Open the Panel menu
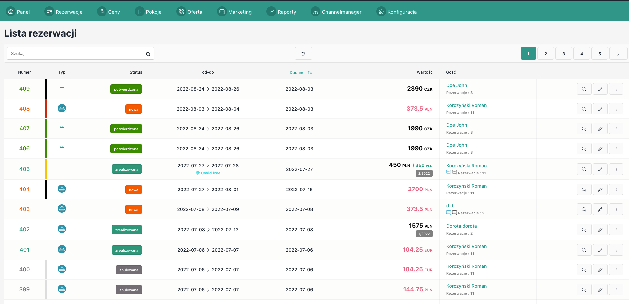This screenshot has width=629, height=304. (x=18, y=12)
